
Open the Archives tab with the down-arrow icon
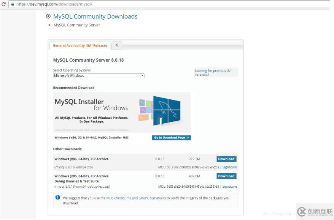click(117, 45)
